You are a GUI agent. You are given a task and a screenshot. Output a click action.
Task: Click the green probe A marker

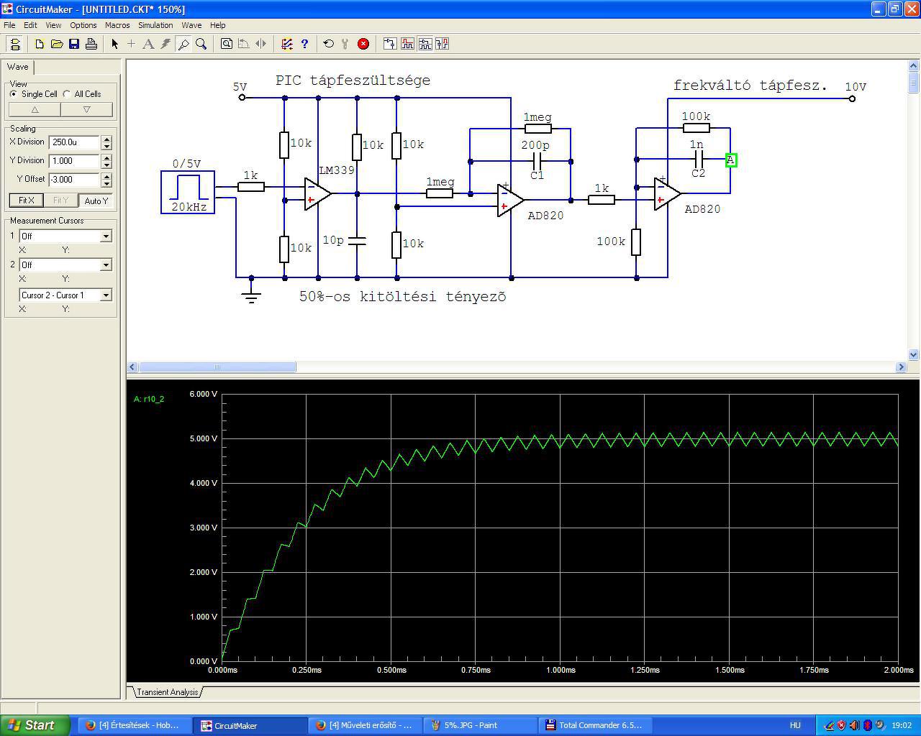730,160
